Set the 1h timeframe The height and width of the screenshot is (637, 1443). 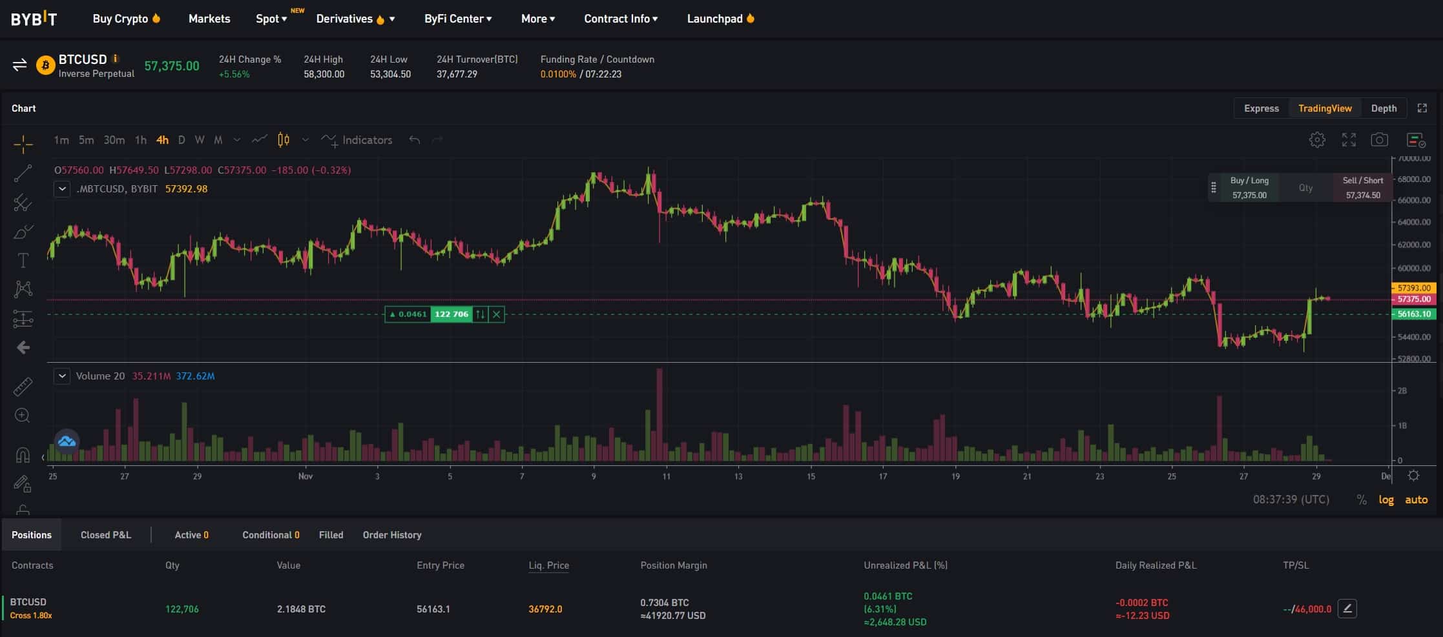(140, 140)
